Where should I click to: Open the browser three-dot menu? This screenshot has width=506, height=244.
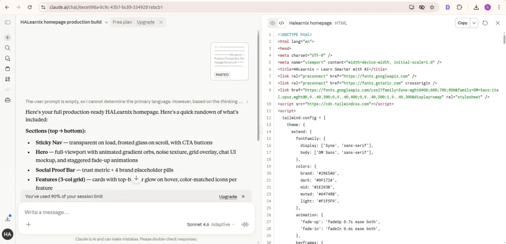tap(499, 7)
